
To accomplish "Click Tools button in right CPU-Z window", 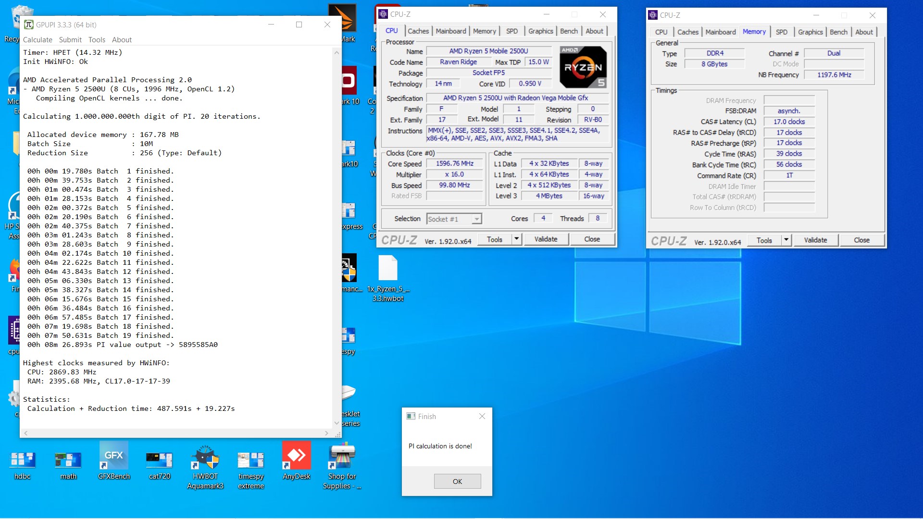I will [x=764, y=240].
